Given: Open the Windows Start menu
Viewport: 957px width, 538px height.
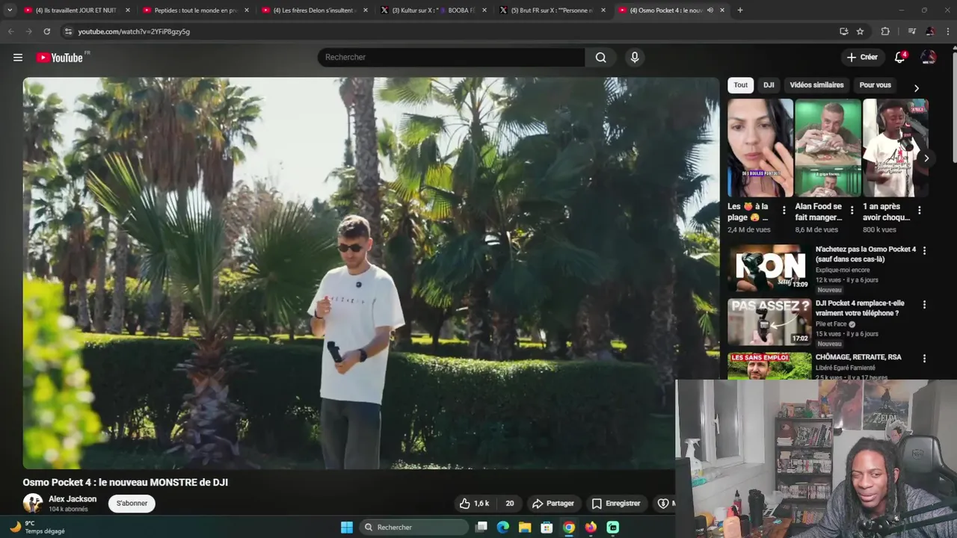Looking at the screenshot, I should click(347, 528).
